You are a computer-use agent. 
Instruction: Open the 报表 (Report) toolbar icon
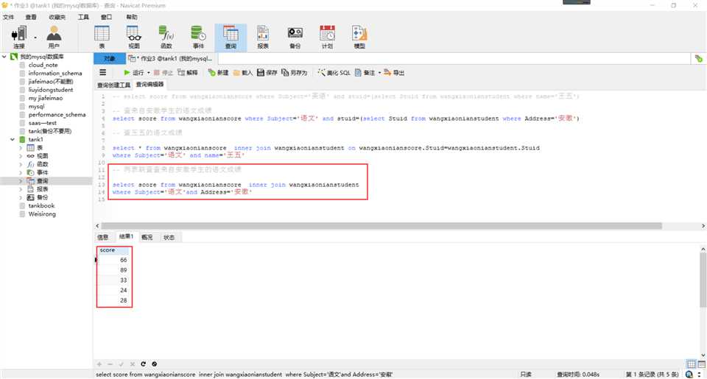tap(263, 37)
